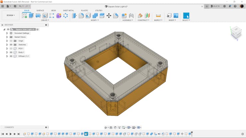This screenshot has width=246, height=138.
Task: Open the Modify menu
Action: 95,20
